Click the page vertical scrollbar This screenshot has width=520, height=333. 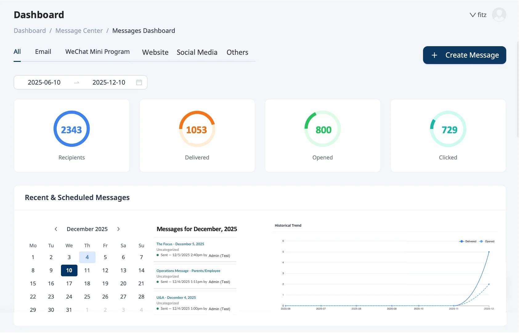pyautogui.click(x=518, y=89)
